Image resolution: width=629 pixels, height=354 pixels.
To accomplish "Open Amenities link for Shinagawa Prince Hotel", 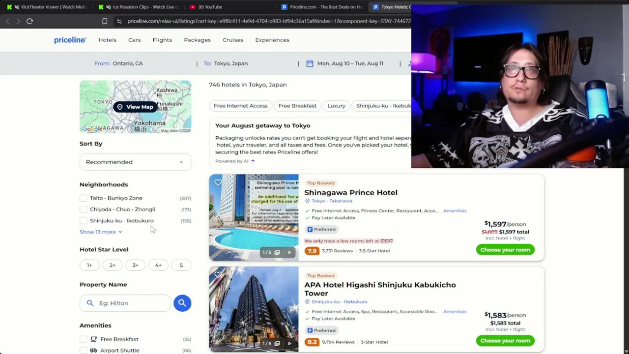I will [455, 211].
